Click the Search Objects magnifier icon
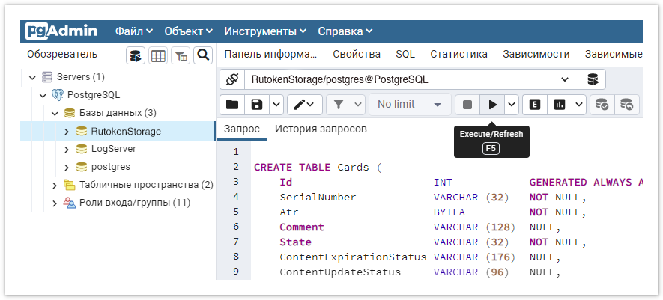The width and height of the screenshot is (663, 300). [202, 55]
